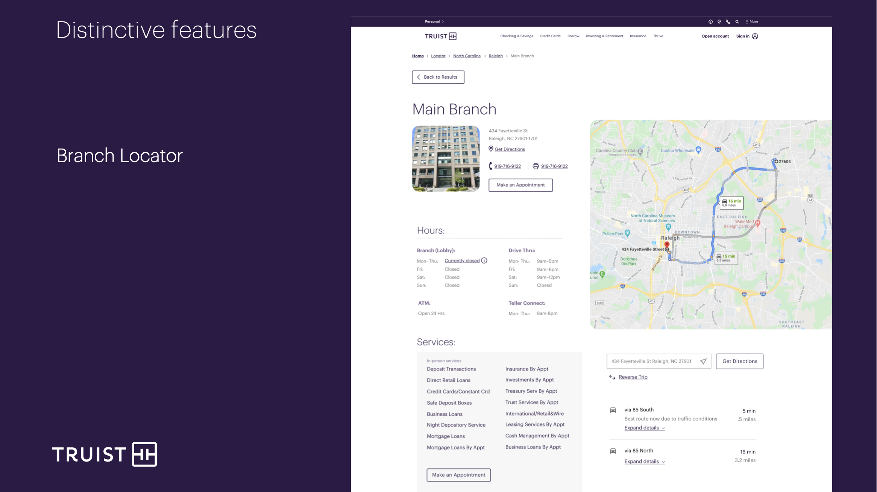This screenshot has height=492, width=877.
Task: Open the location pin icon in top bar
Action: coord(719,22)
